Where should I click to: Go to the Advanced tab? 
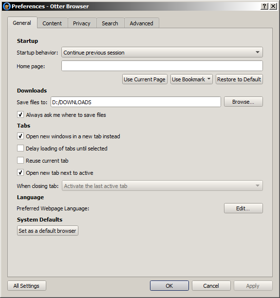tap(141, 23)
